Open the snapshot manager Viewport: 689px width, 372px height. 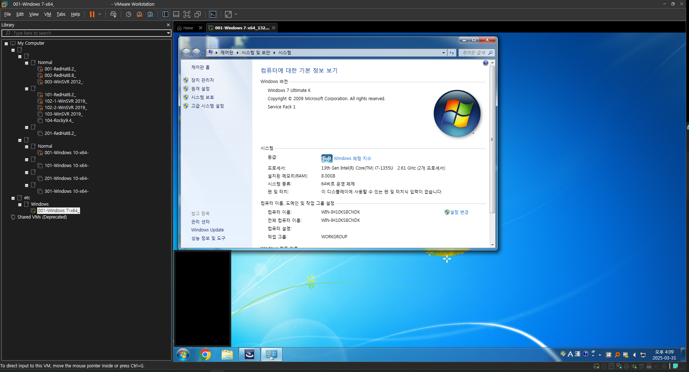(x=150, y=14)
